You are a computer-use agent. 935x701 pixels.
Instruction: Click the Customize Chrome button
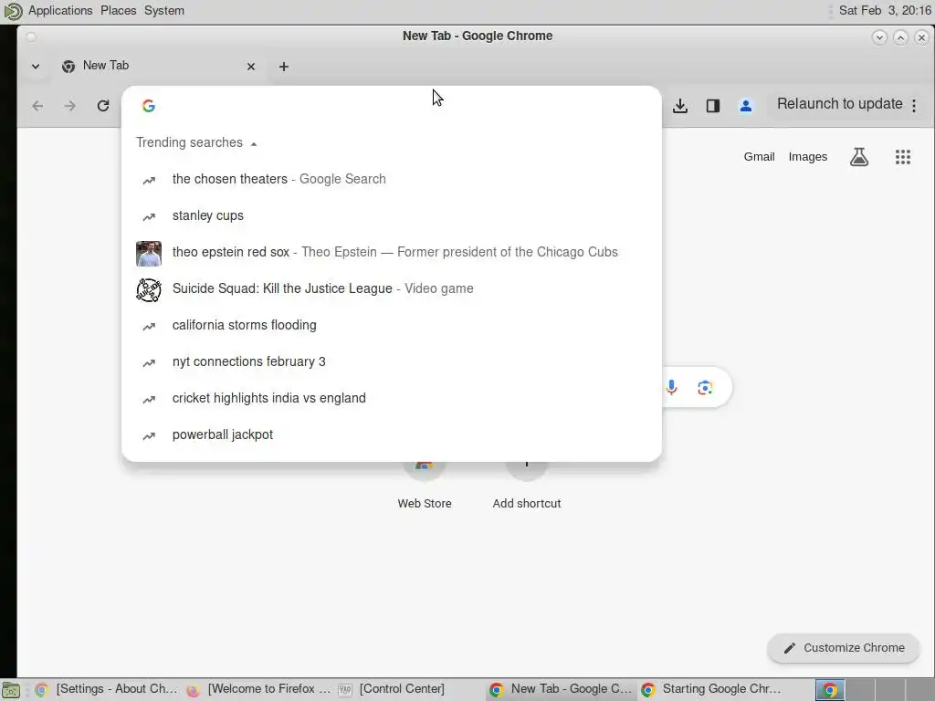844,648
